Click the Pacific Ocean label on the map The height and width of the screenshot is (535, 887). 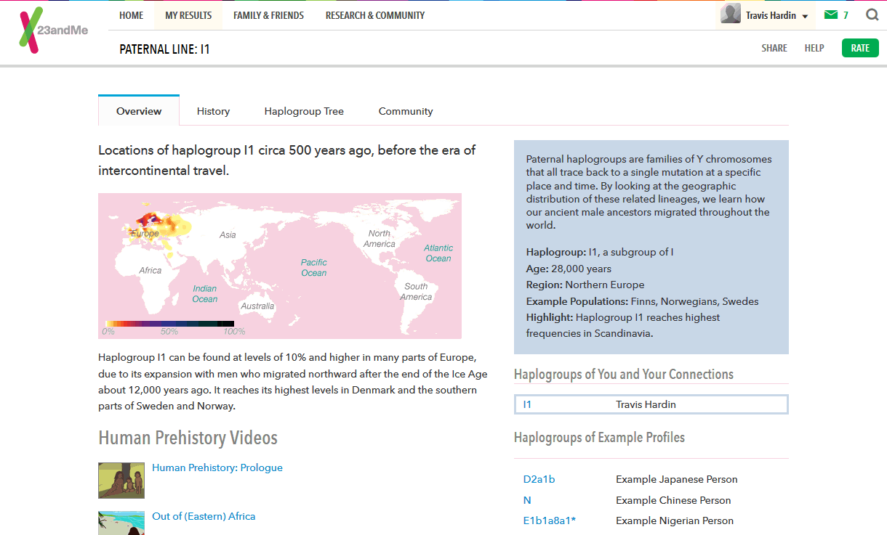[314, 267]
